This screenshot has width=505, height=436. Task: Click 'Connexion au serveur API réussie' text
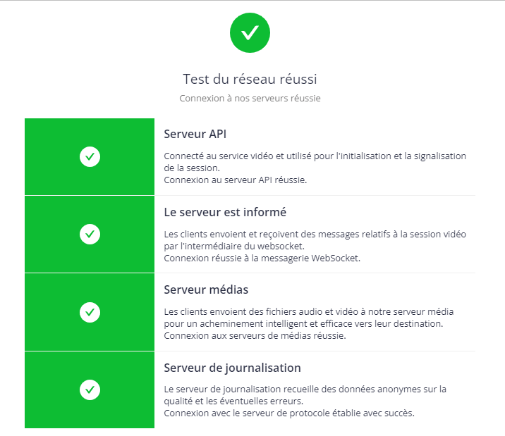[x=236, y=180]
